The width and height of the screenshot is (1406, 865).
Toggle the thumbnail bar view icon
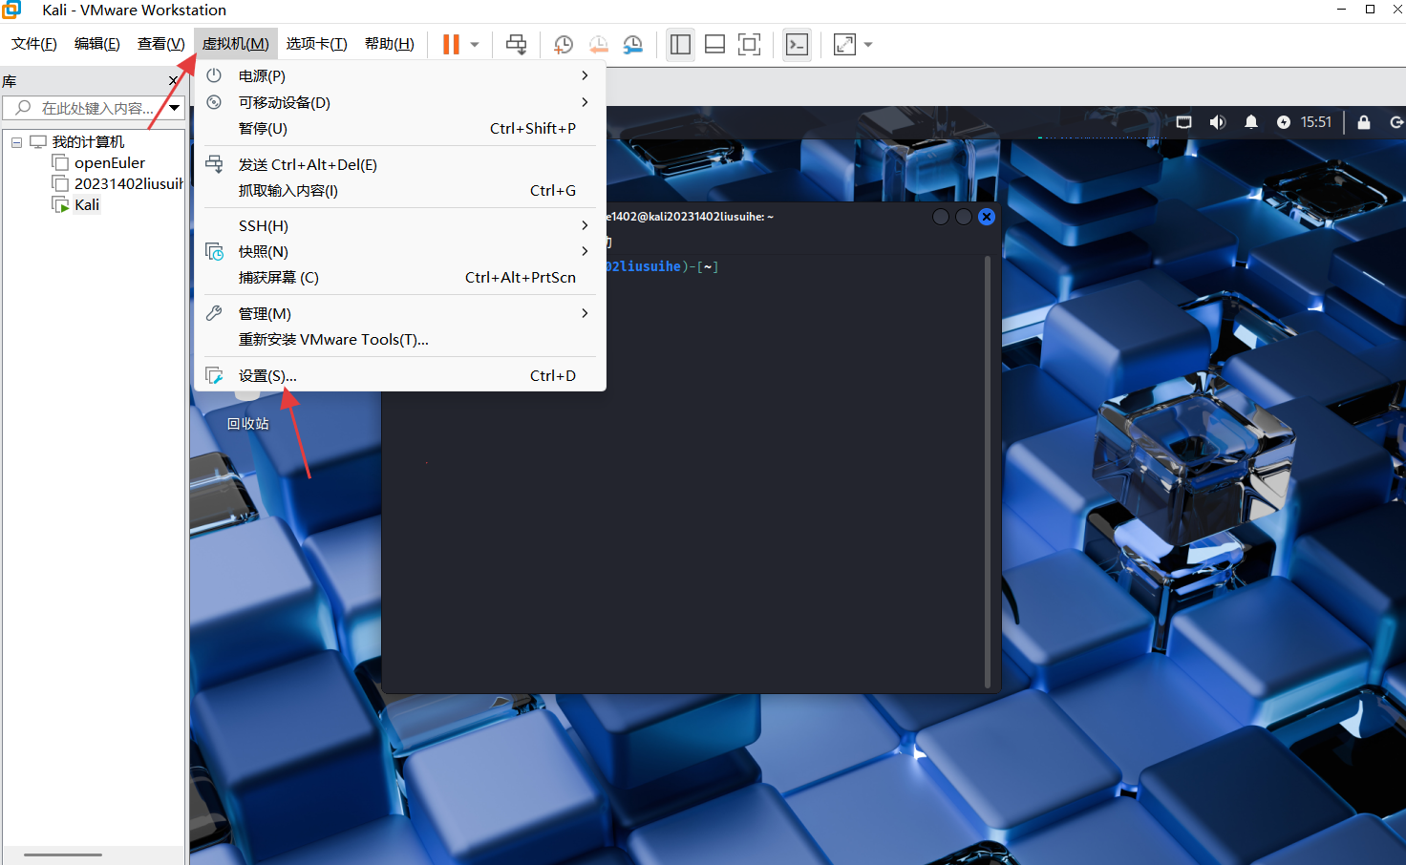tap(714, 44)
